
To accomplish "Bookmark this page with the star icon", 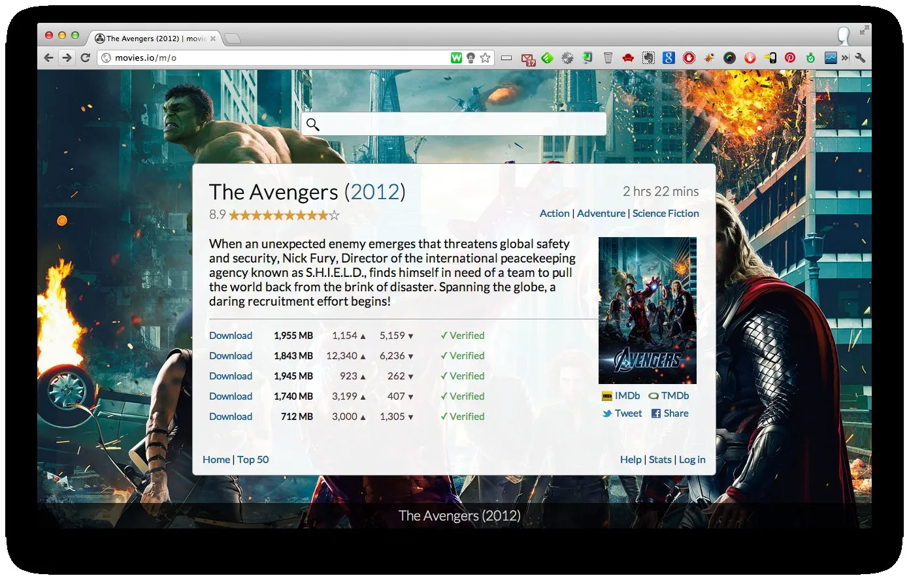I will [x=485, y=57].
